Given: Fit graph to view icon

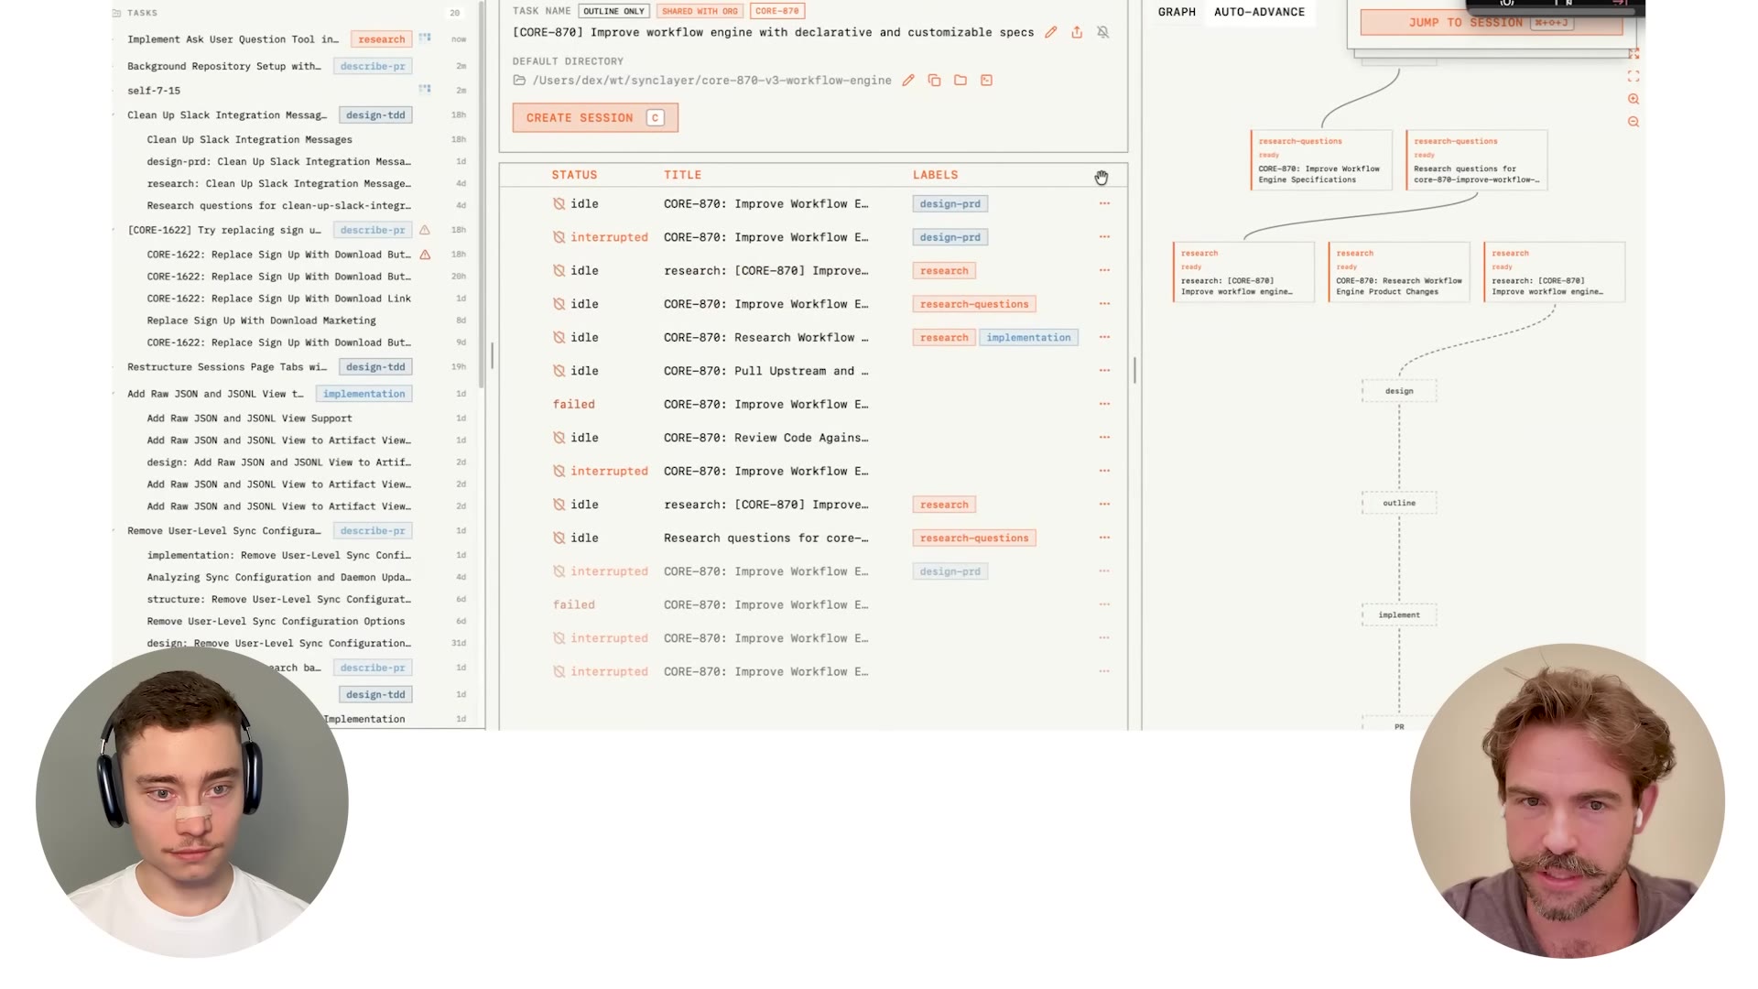Looking at the screenshot, I should 1633,76.
